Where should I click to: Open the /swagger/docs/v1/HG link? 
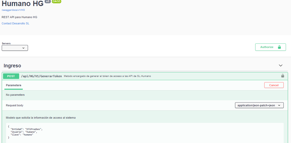(x=13, y=10)
